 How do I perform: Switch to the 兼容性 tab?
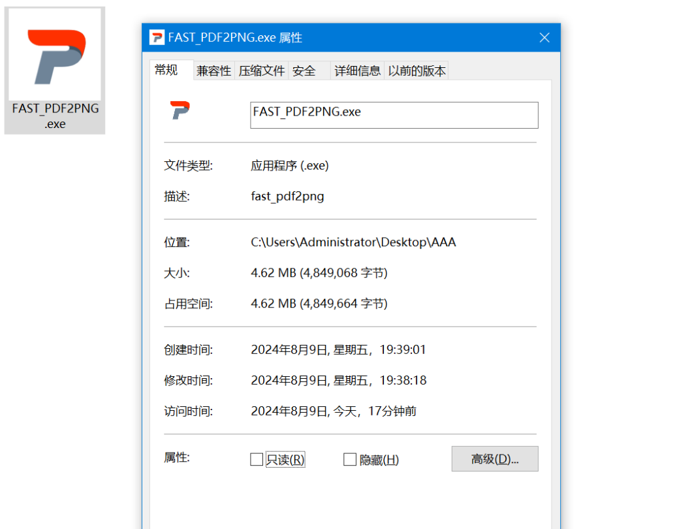213,70
